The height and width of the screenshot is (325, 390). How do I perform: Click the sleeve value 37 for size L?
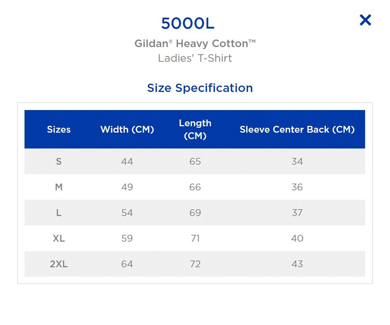click(297, 213)
